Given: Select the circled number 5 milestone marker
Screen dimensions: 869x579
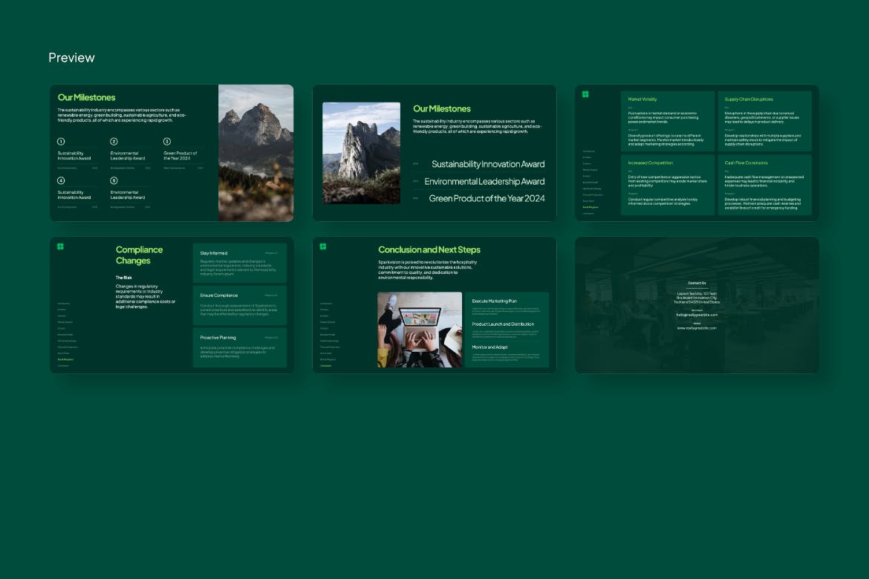Looking at the screenshot, I should click(x=114, y=180).
